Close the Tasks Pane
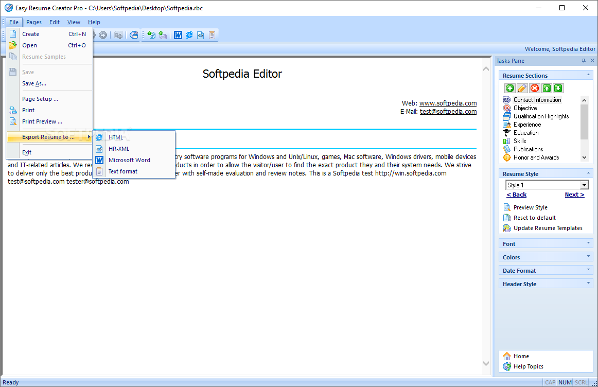 (592, 61)
